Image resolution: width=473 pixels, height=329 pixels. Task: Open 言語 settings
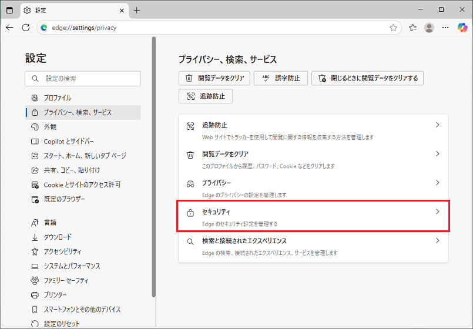[83, 223]
